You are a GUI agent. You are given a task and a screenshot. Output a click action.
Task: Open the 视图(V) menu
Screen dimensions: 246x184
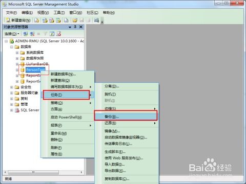tap(43, 13)
